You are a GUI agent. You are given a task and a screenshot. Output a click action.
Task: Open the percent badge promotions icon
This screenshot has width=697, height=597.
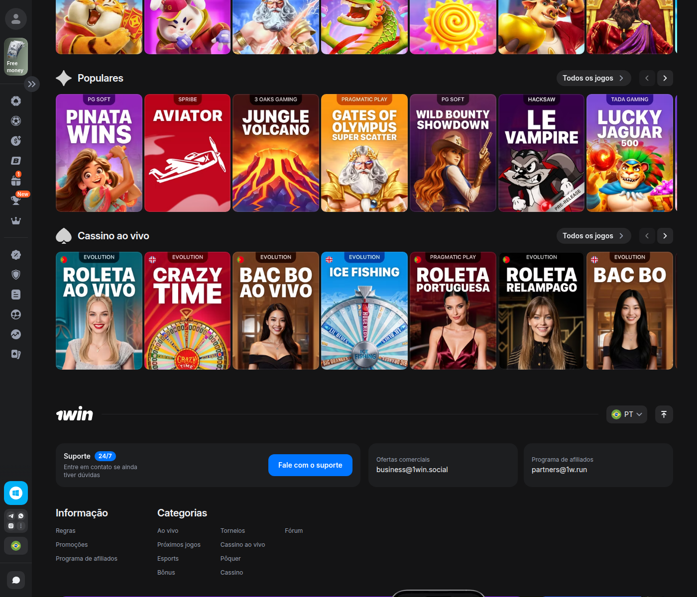[x=16, y=255]
